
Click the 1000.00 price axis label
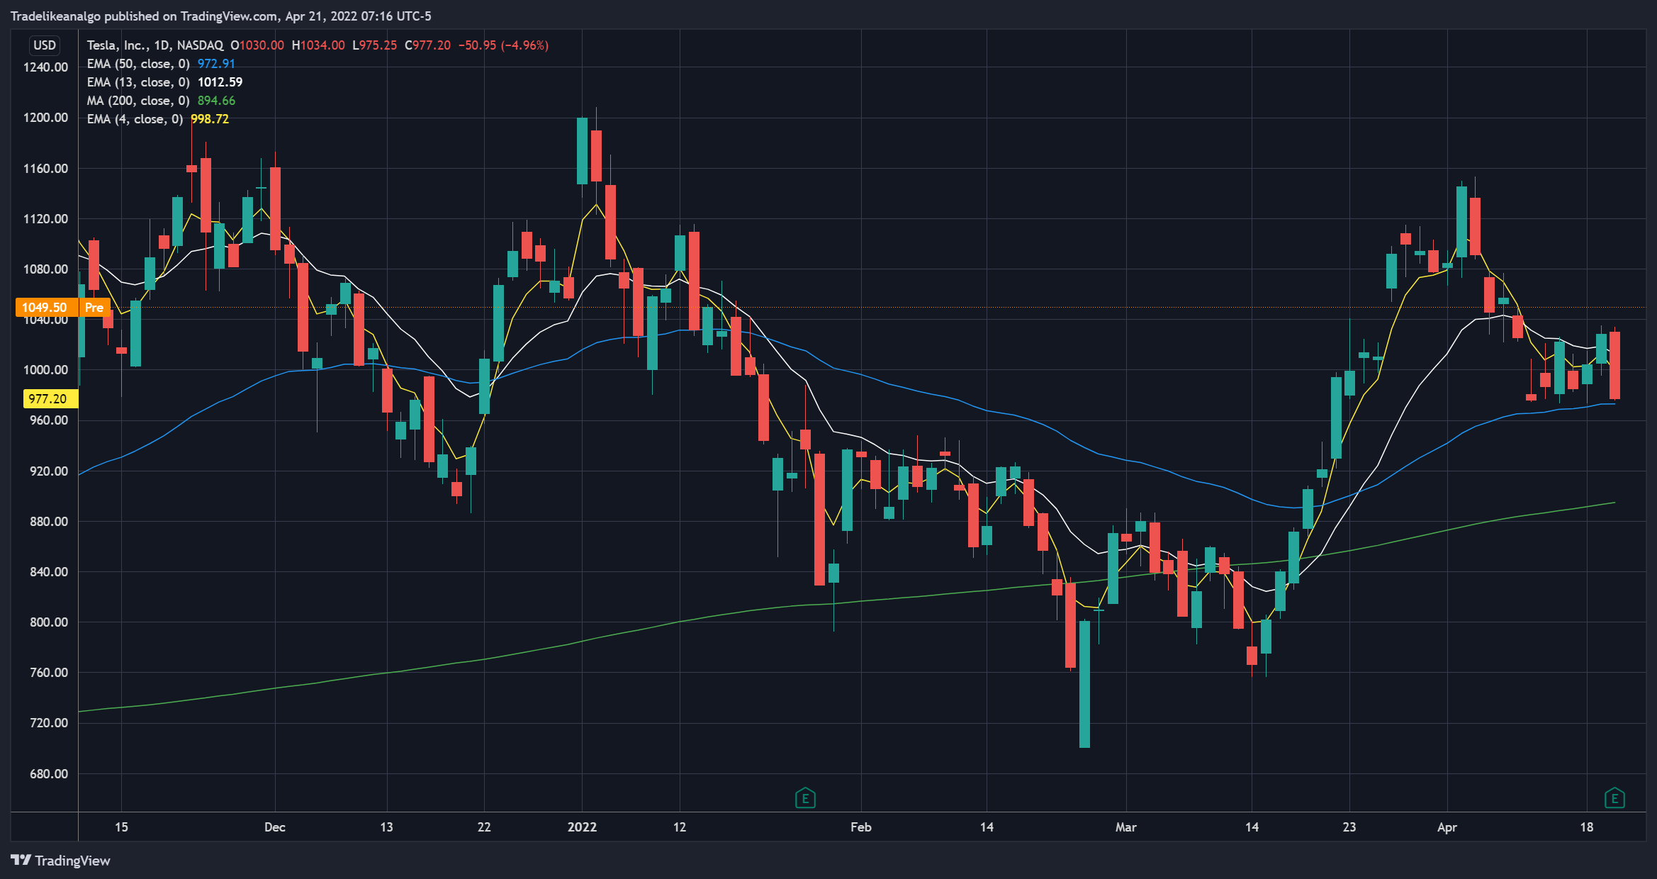coord(45,370)
